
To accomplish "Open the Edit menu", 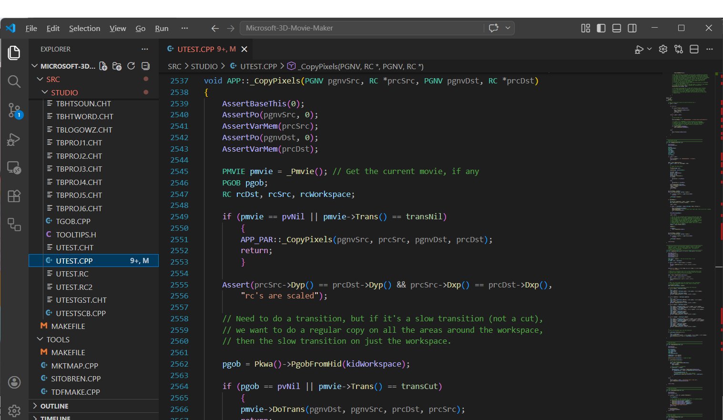I will [x=53, y=28].
